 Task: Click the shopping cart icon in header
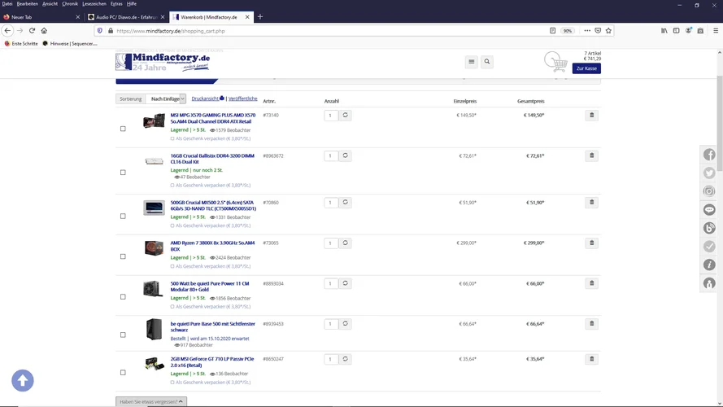pyautogui.click(x=556, y=62)
